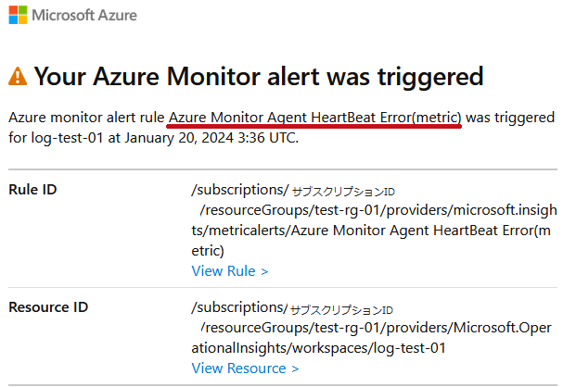Click the log-test-01 January 20 timestamp line
563x387 pixels.
pos(153,138)
